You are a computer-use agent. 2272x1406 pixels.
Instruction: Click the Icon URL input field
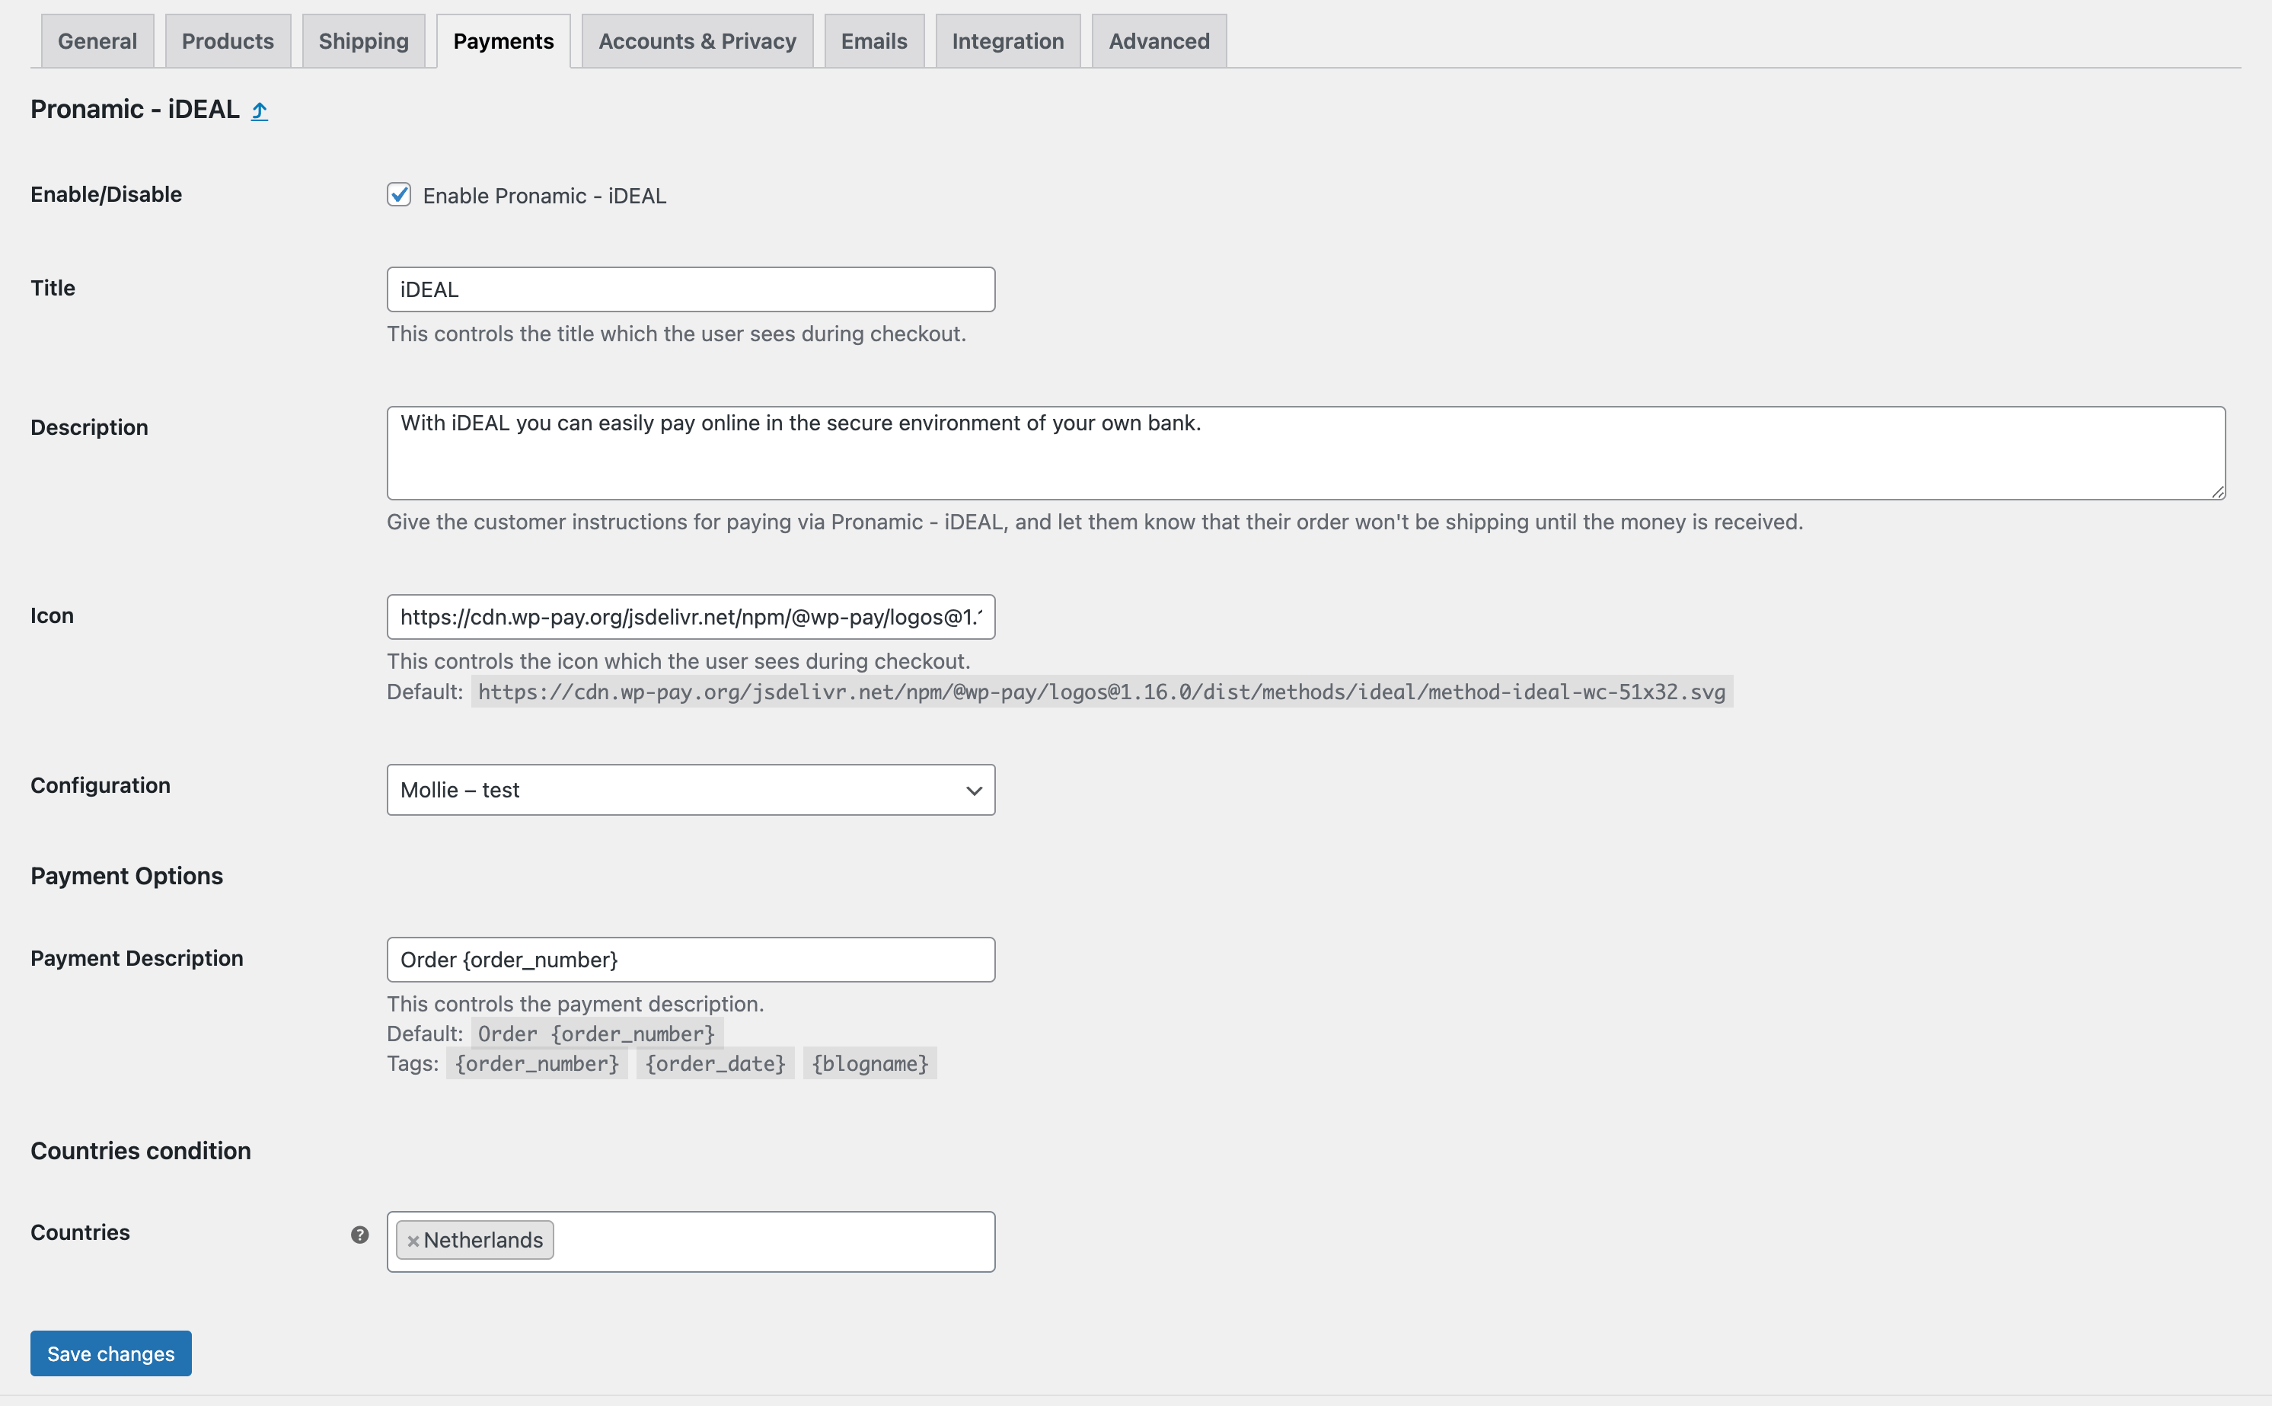[690, 615]
